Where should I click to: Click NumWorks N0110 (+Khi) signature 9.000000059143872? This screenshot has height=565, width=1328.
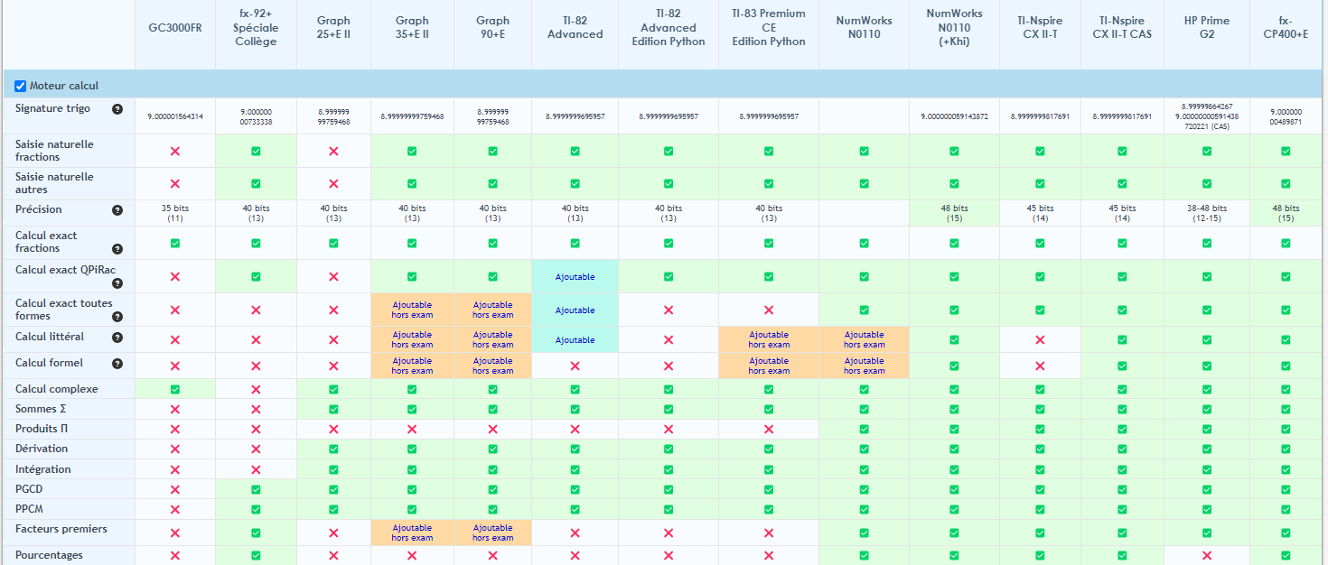(x=954, y=116)
